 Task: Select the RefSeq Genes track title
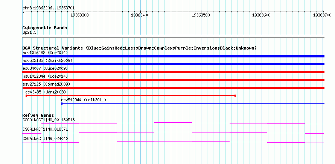pos(38,116)
